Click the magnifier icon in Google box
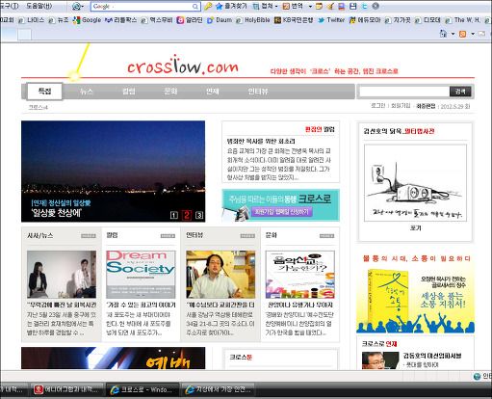The width and height of the screenshot is (492, 399). tap(195, 6)
